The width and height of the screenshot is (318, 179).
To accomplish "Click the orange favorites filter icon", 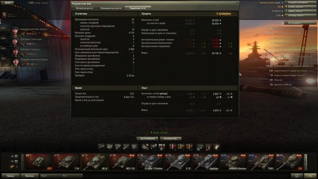I will click(x=12, y=167).
